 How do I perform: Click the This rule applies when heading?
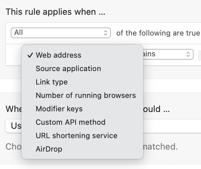[x=55, y=12]
